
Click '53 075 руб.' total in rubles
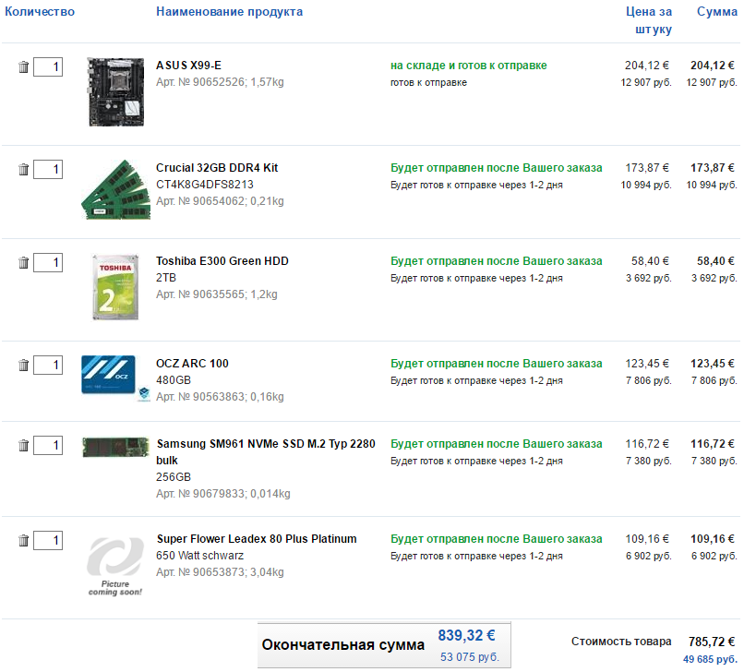470,657
